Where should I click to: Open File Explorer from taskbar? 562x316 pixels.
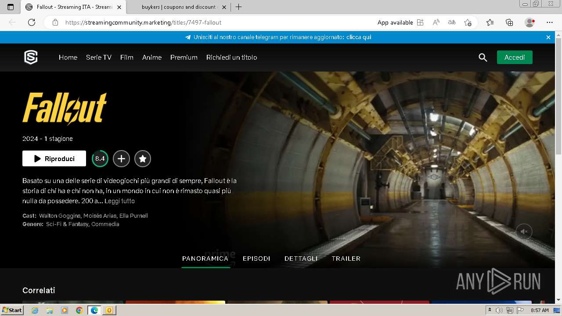pyautogui.click(x=50, y=310)
